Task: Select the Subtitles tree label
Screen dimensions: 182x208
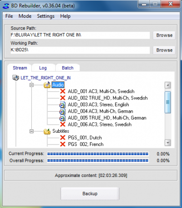Action: coord(61,131)
